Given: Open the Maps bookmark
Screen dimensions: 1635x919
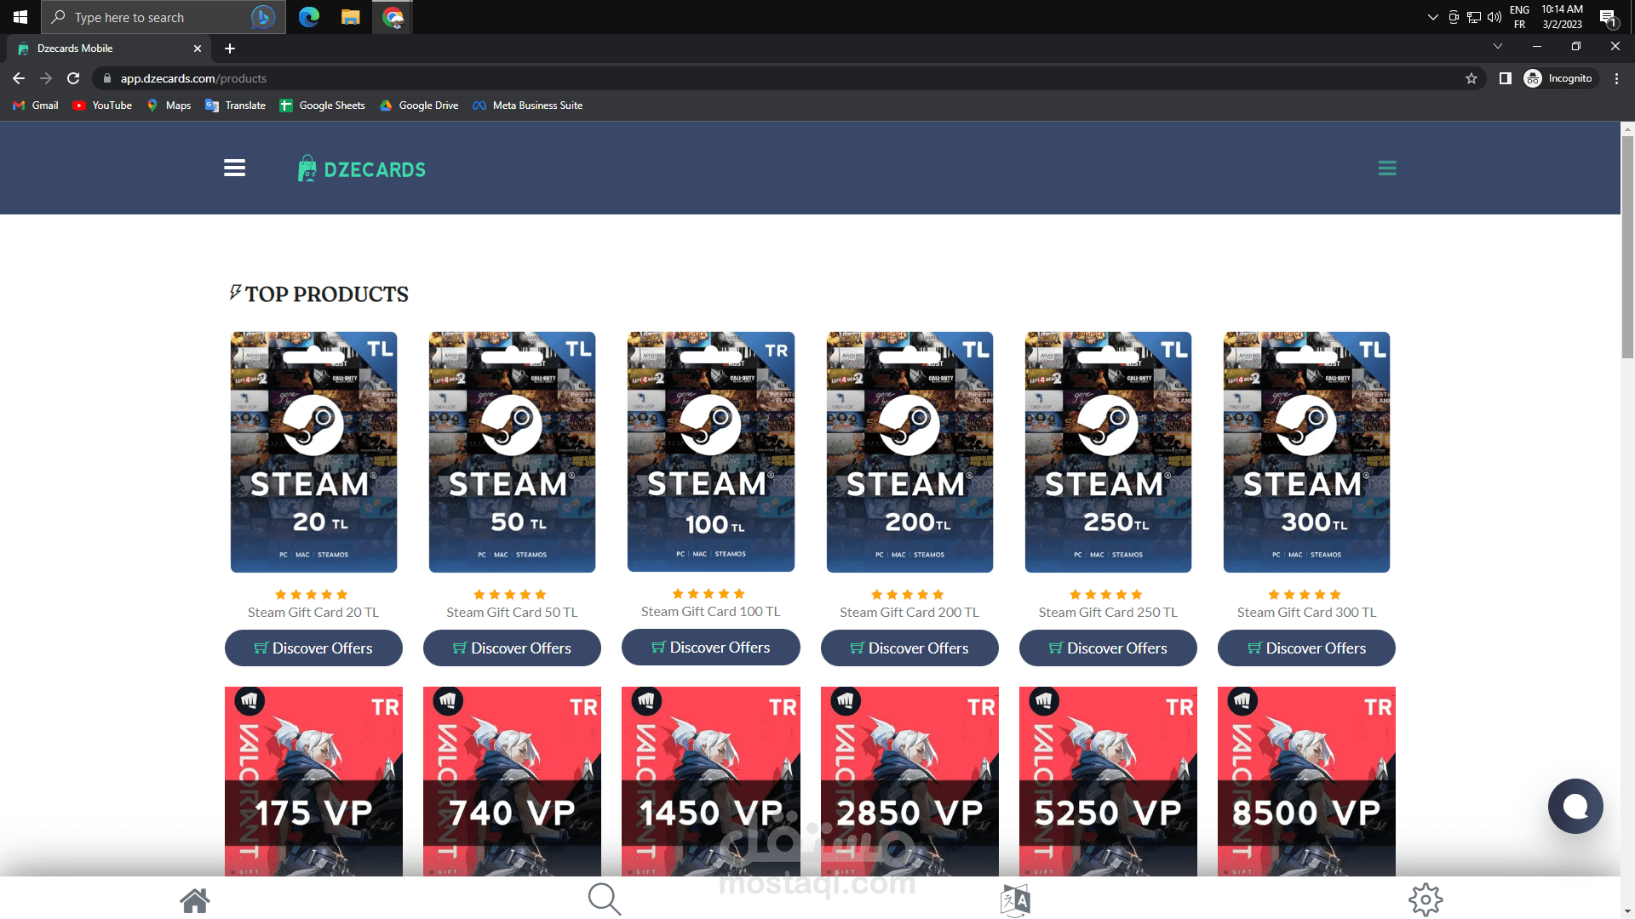Looking at the screenshot, I should [x=169, y=106].
